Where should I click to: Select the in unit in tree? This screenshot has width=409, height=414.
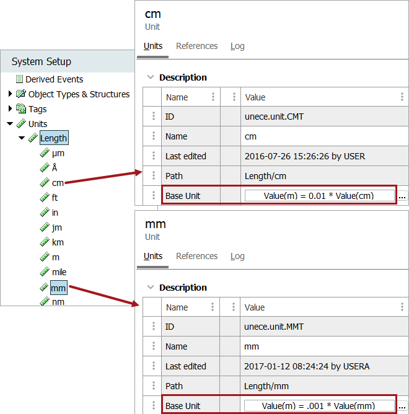tap(55, 213)
